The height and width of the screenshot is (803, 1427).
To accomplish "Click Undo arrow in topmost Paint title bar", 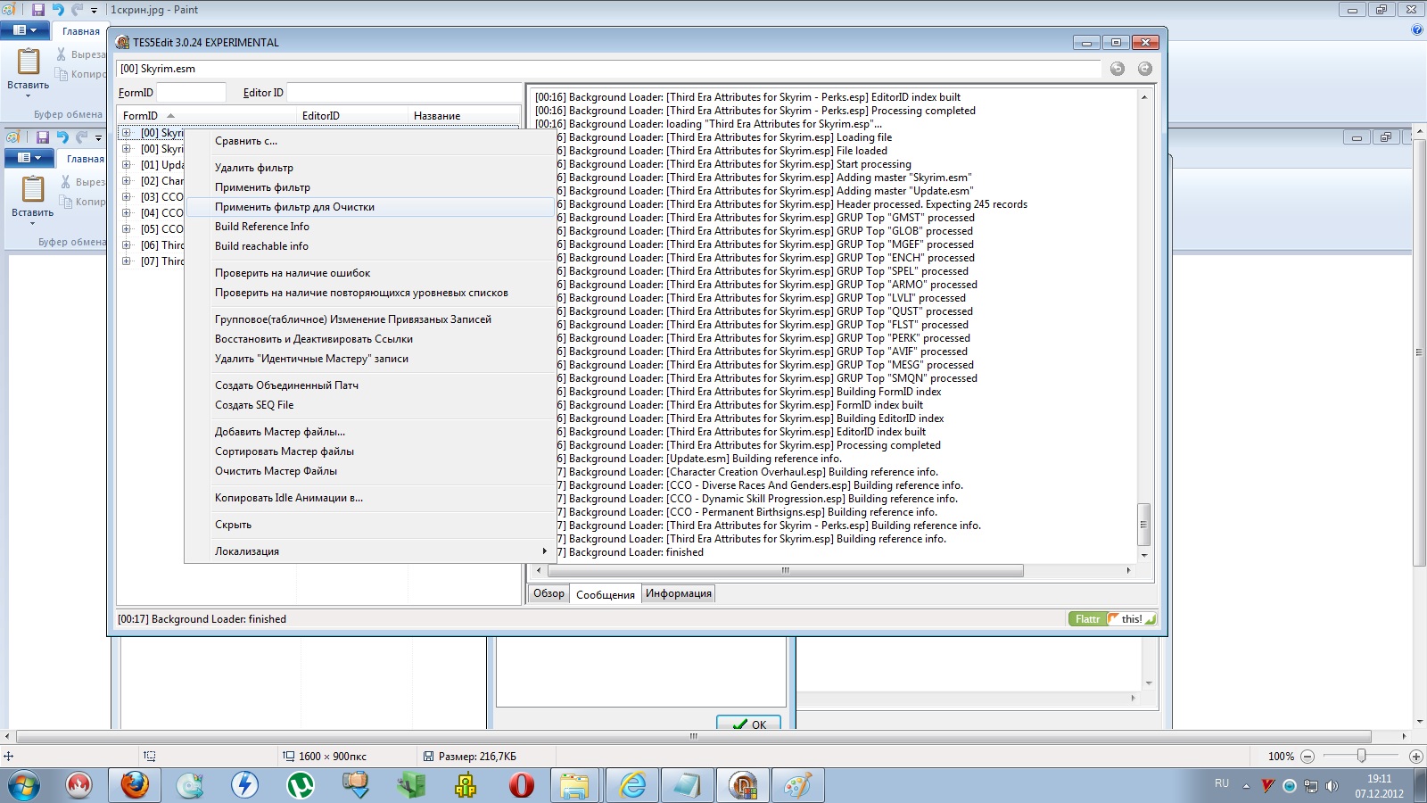I will tap(58, 10).
